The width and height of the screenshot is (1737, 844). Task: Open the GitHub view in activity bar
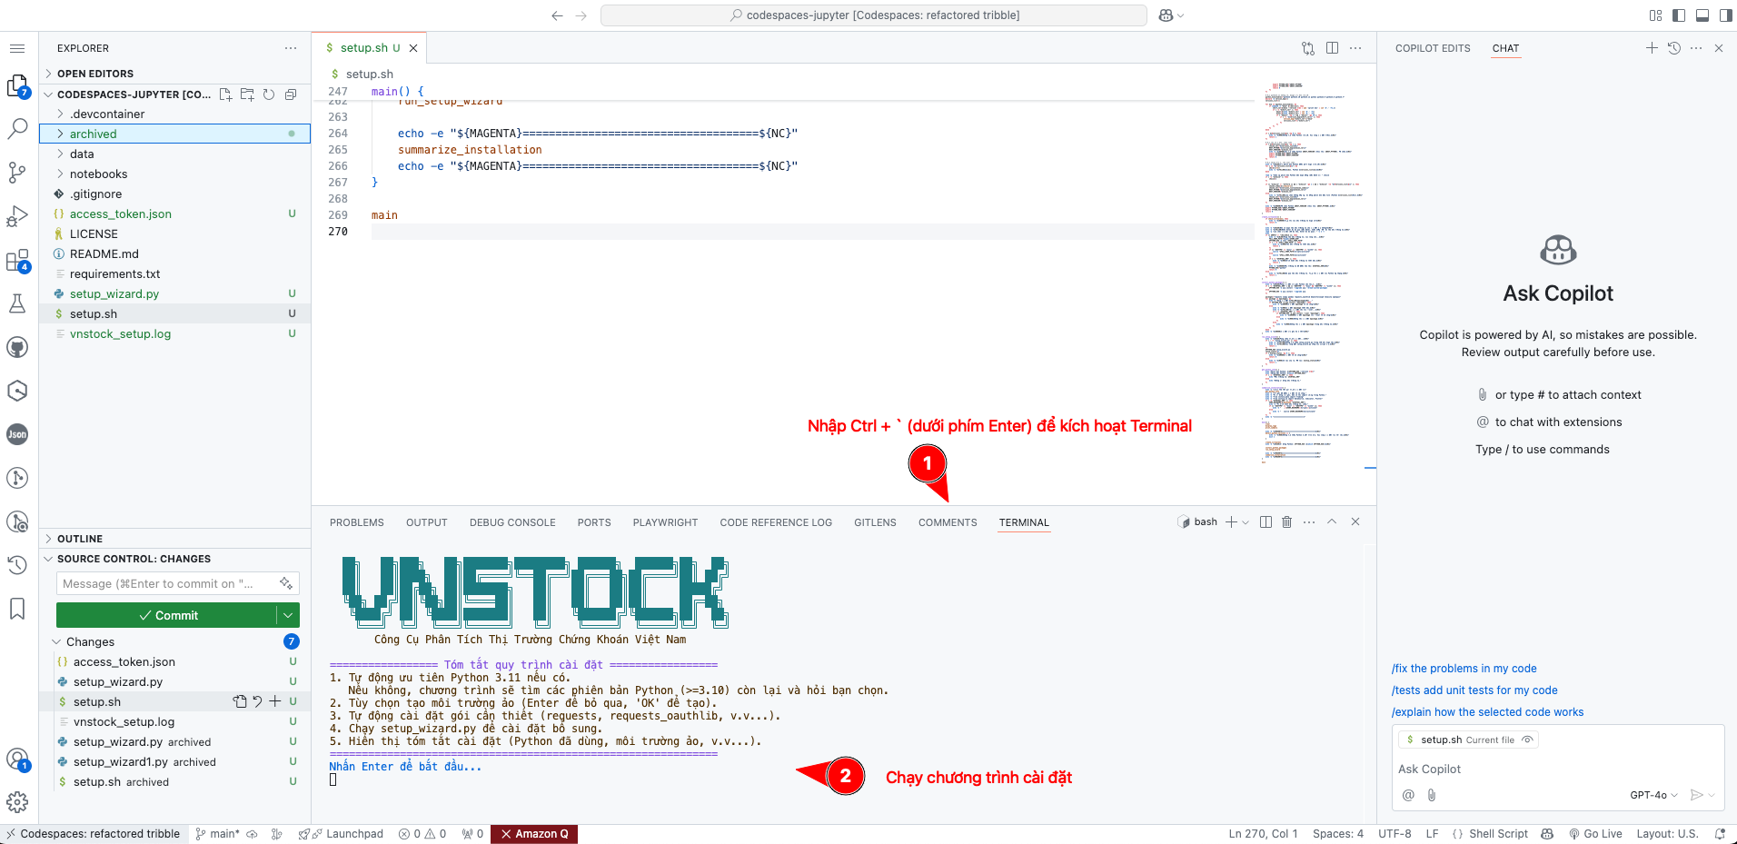click(17, 347)
